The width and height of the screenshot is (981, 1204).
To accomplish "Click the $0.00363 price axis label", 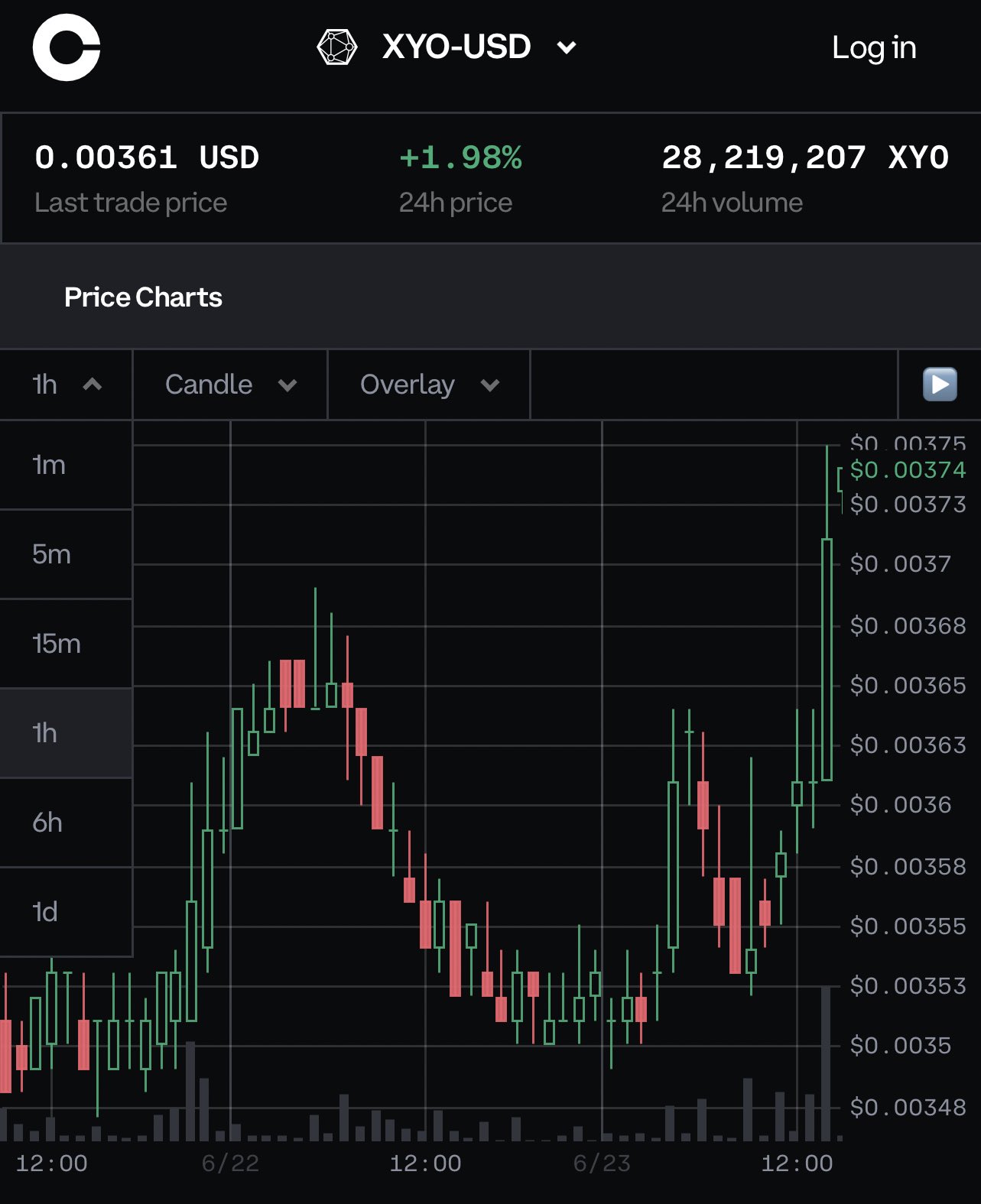I will point(908,745).
